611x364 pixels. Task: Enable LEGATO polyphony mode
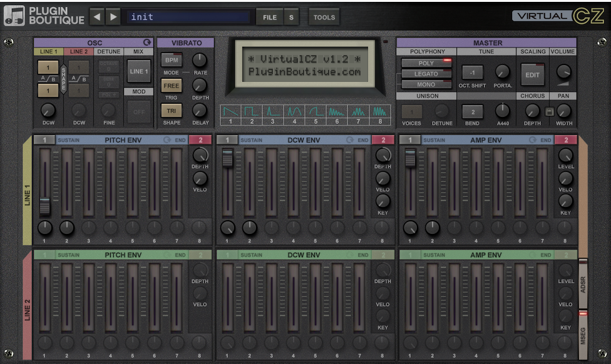(x=426, y=74)
